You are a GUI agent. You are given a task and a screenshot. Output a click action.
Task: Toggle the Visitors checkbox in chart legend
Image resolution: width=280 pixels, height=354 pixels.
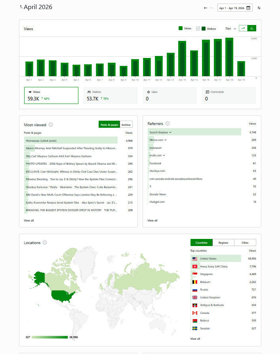pyautogui.click(x=198, y=29)
